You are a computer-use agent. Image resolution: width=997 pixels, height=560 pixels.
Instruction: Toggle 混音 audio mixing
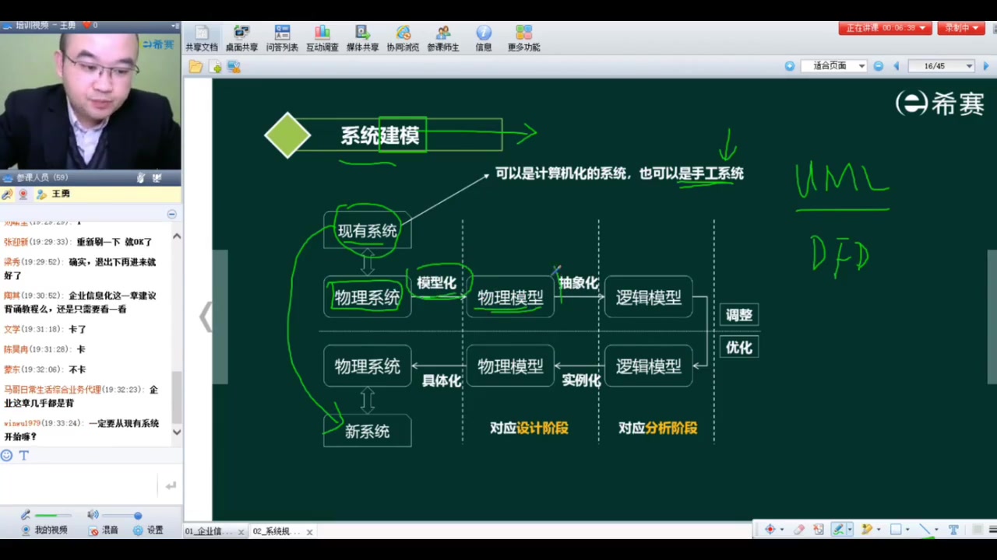point(104,530)
